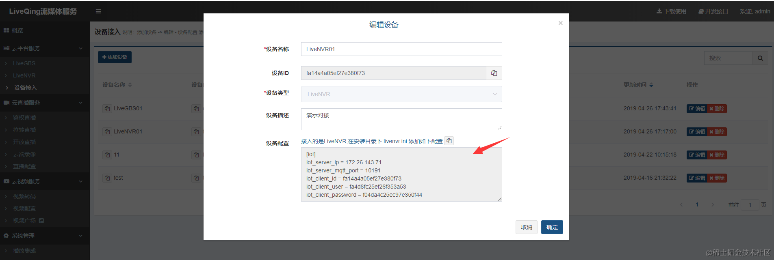Screen dimensions: 774x260
Task: Copy device ID in test row
Action: click(196, 178)
